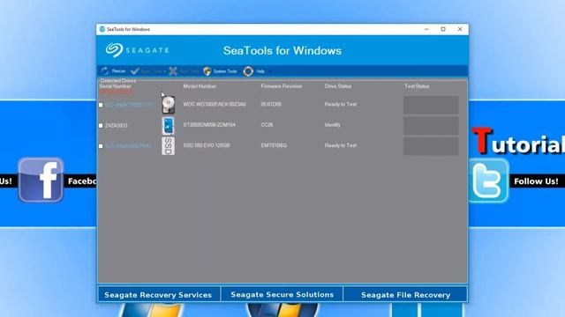Viewport: 565px width, 317px height.
Task: Open the Facebook icon on the desktop background
Action: tap(41, 180)
